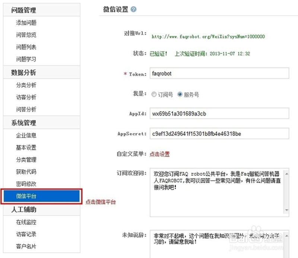298x258 pixels.
Task: Select the 服务号 radio button
Action: (180, 94)
